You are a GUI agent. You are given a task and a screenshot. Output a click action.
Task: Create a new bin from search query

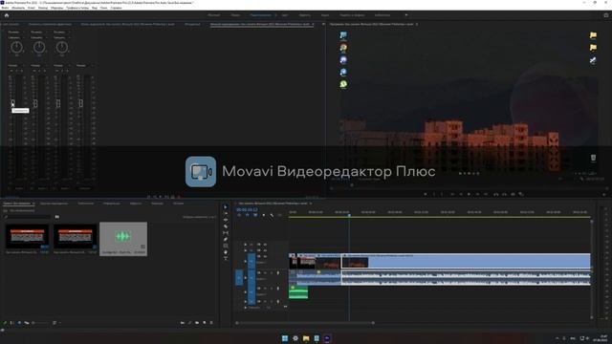click(57, 217)
